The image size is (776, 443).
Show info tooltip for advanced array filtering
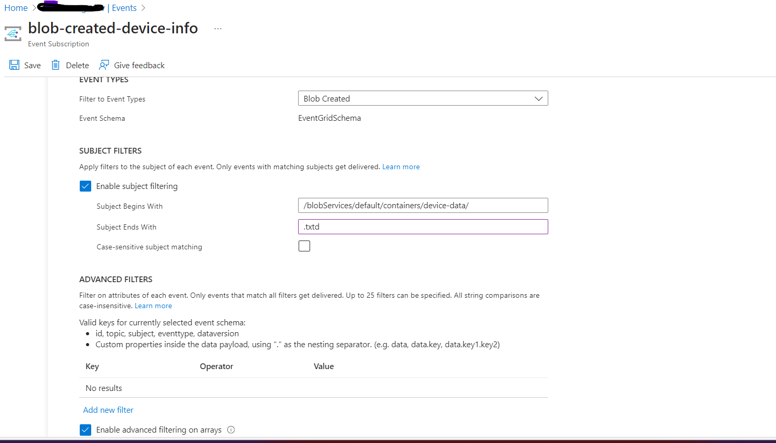(231, 429)
